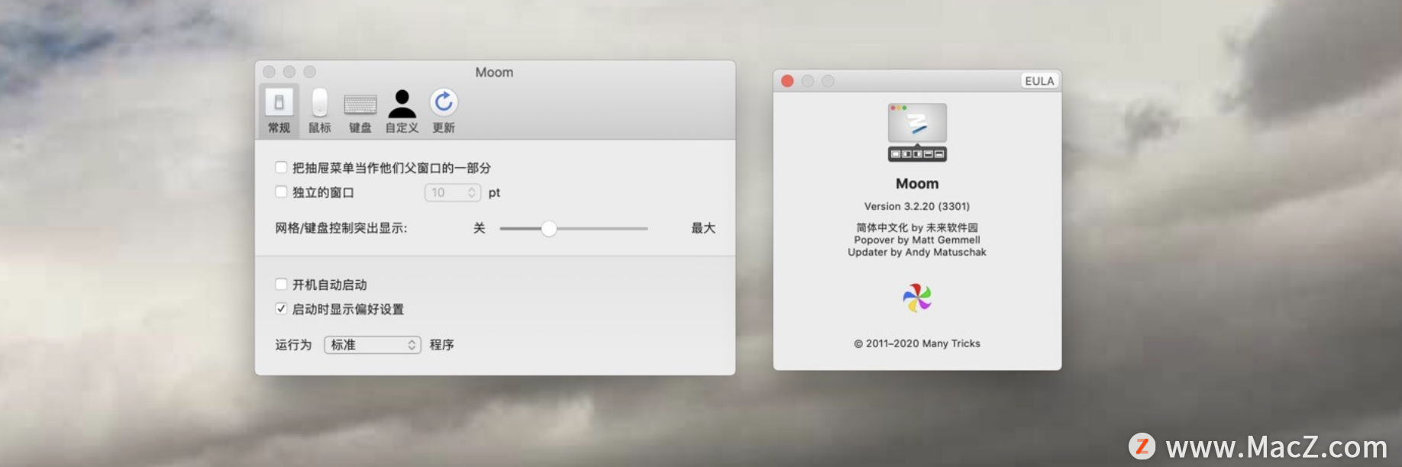Click the bold Moom name in About window
1402x467 pixels.
tap(917, 184)
